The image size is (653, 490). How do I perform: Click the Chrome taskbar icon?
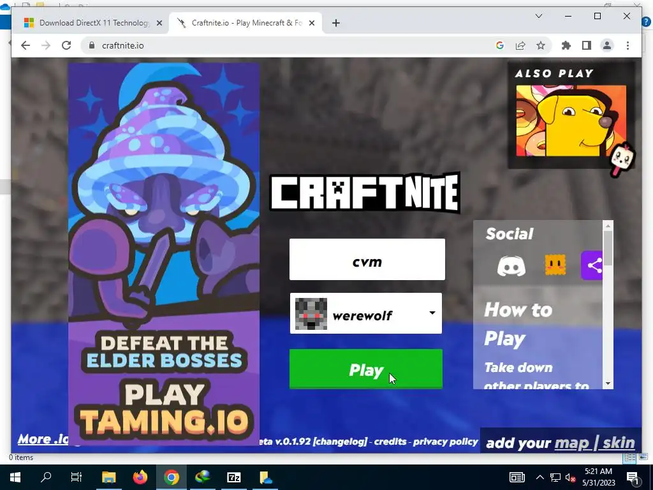[171, 477]
